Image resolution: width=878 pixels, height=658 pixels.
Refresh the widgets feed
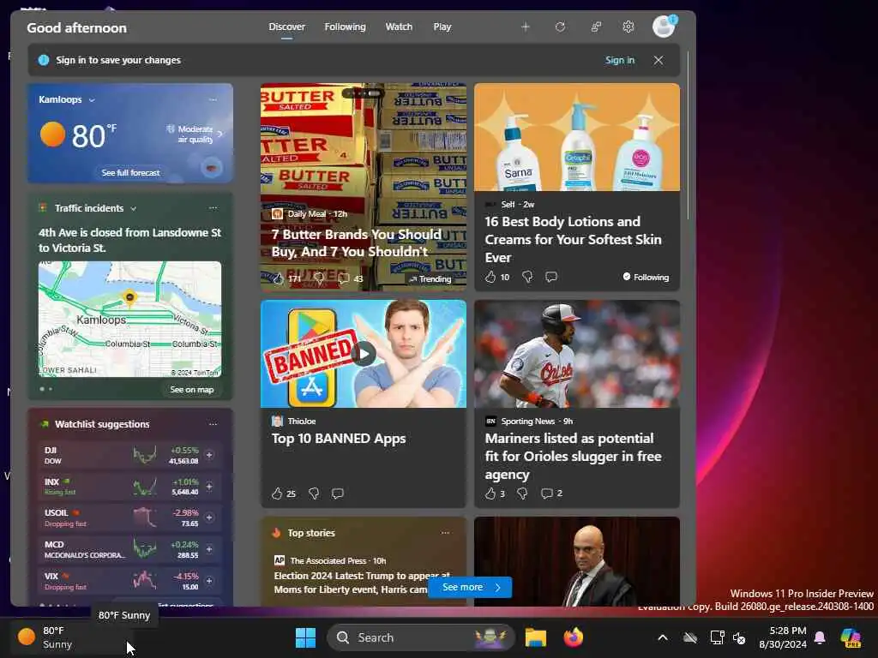click(560, 27)
